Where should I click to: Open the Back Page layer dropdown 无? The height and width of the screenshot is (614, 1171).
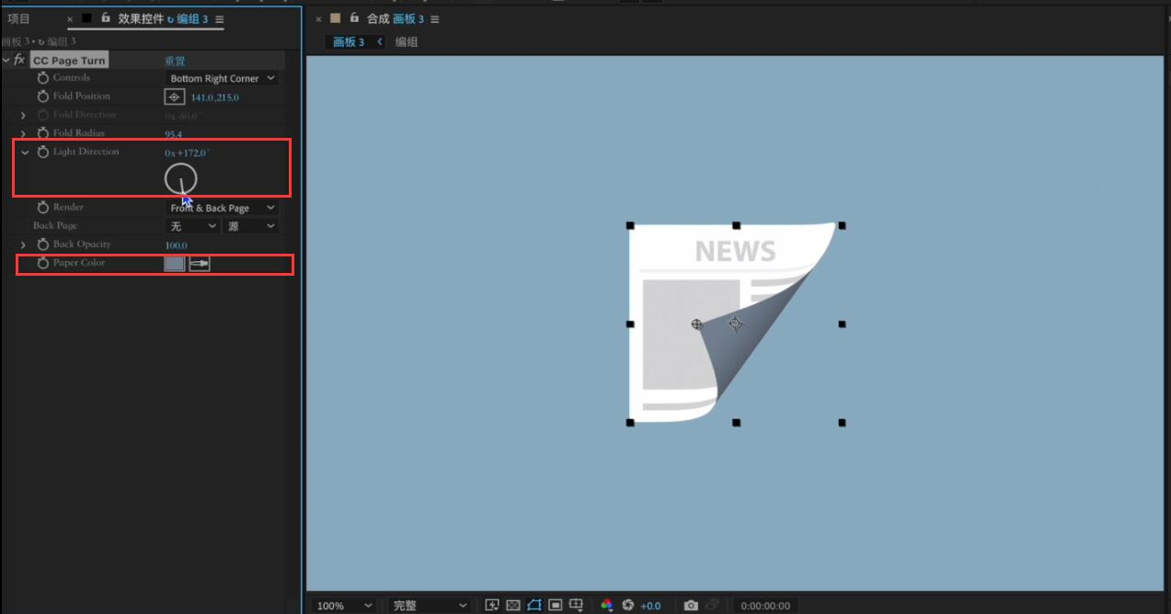coord(192,226)
